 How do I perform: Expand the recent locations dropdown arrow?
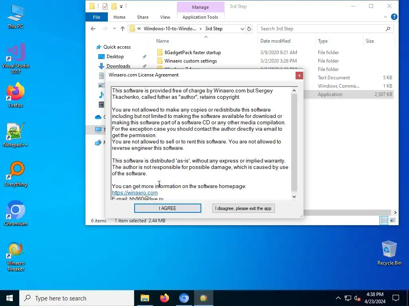pyautogui.click(x=114, y=29)
